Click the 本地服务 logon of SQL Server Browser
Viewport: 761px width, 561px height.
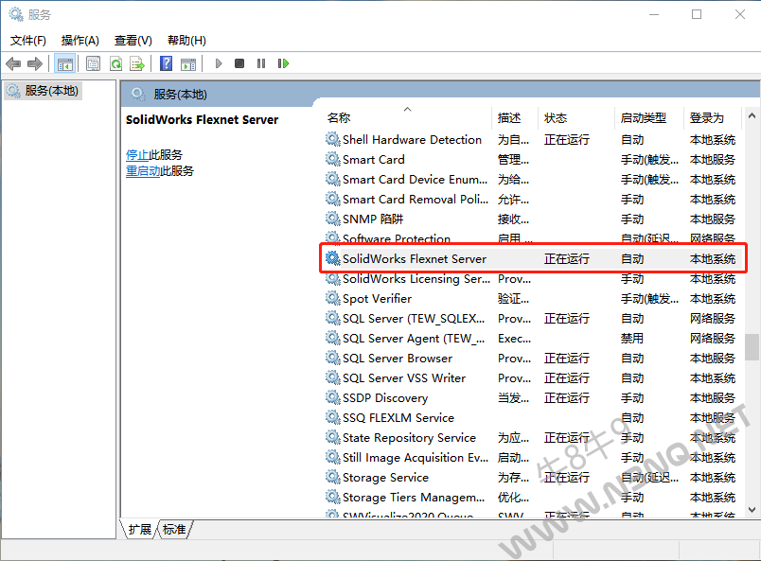(x=713, y=359)
